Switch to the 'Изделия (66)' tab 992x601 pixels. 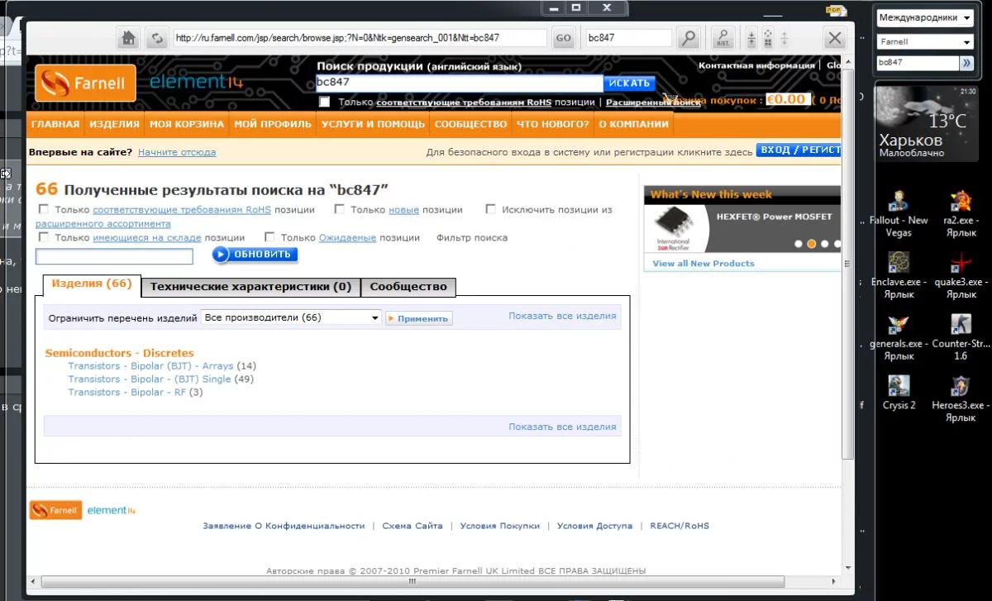click(x=92, y=284)
